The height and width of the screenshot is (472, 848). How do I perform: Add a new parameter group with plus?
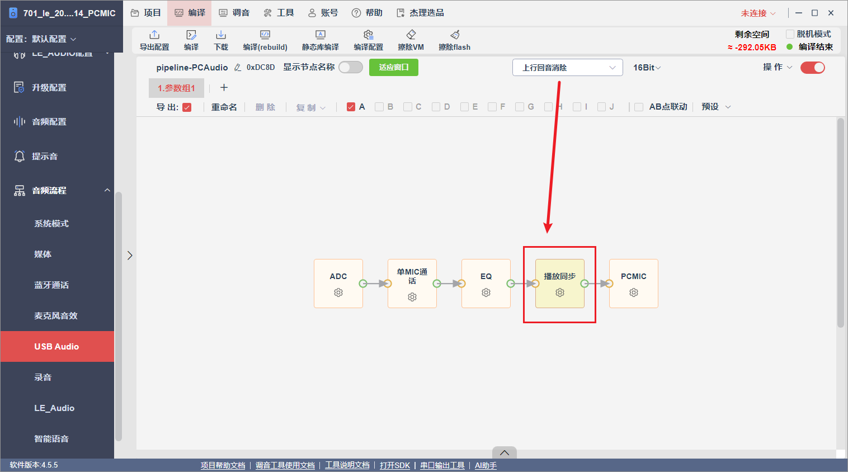point(224,87)
